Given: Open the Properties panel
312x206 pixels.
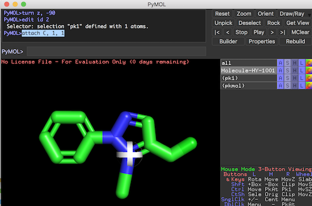Looking at the screenshot, I should coord(262,41).
